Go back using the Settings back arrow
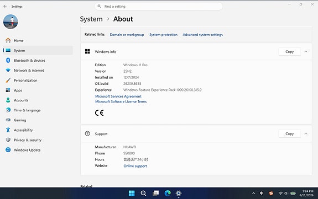Viewport: 318px width, 199px height. [x=5, y=7]
